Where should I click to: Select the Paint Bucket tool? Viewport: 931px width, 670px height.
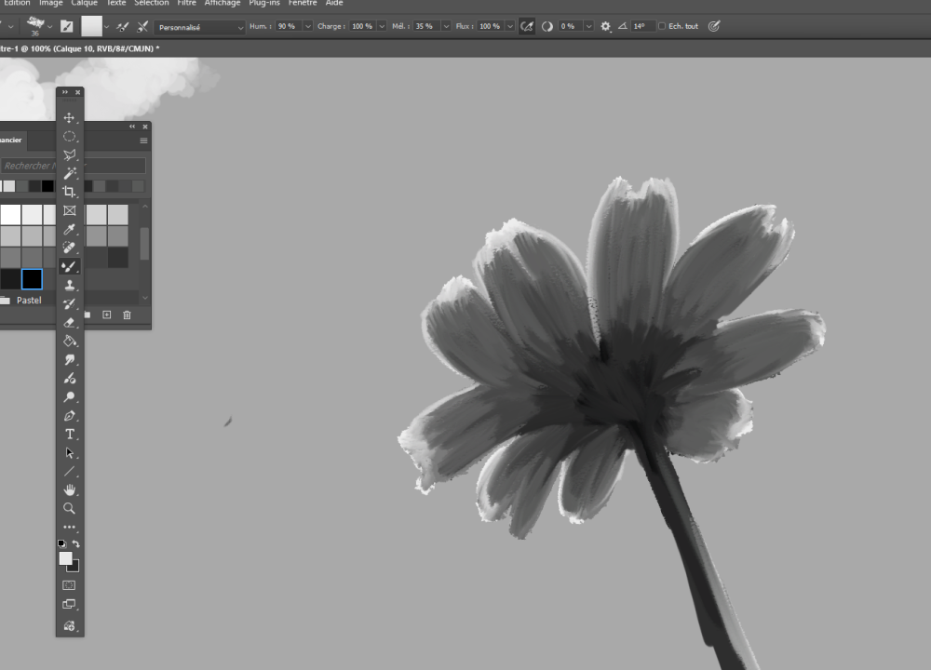tap(70, 341)
